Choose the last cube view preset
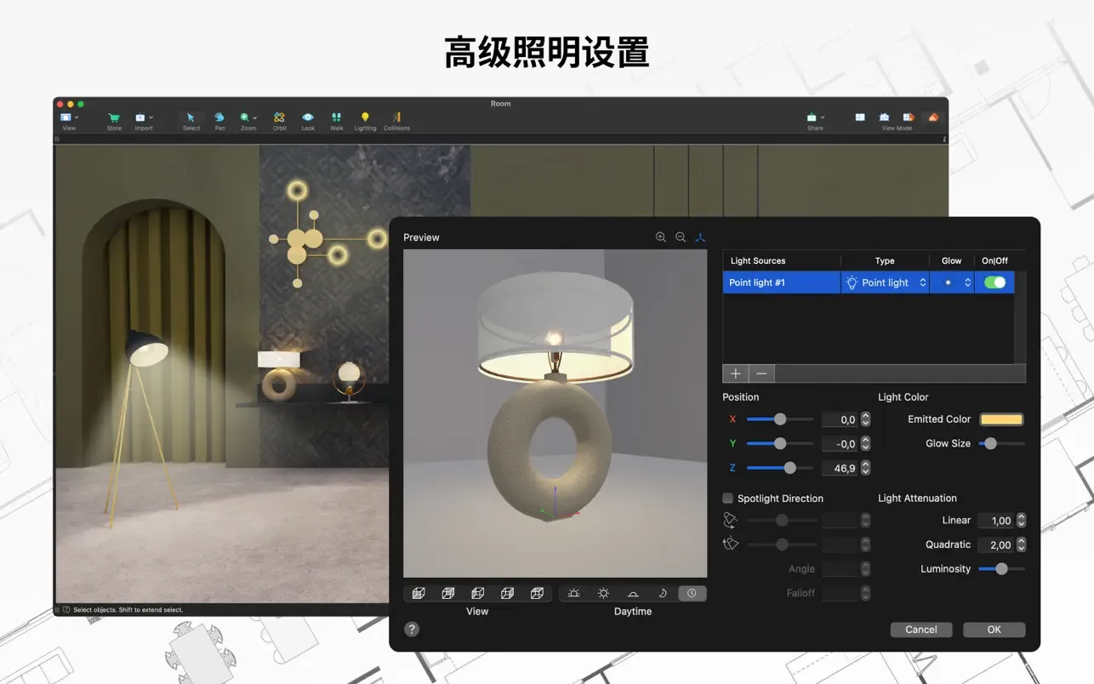The height and width of the screenshot is (684, 1094). [x=537, y=594]
